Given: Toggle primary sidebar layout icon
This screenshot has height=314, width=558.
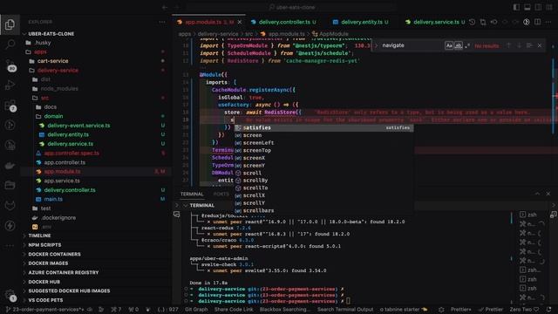Looking at the screenshot, I should [x=516, y=7].
